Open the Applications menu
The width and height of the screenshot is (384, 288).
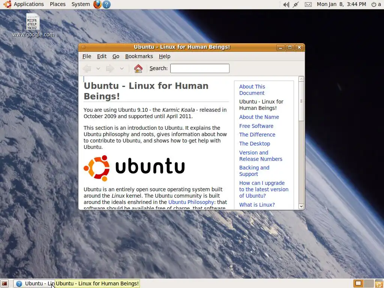point(28,4)
